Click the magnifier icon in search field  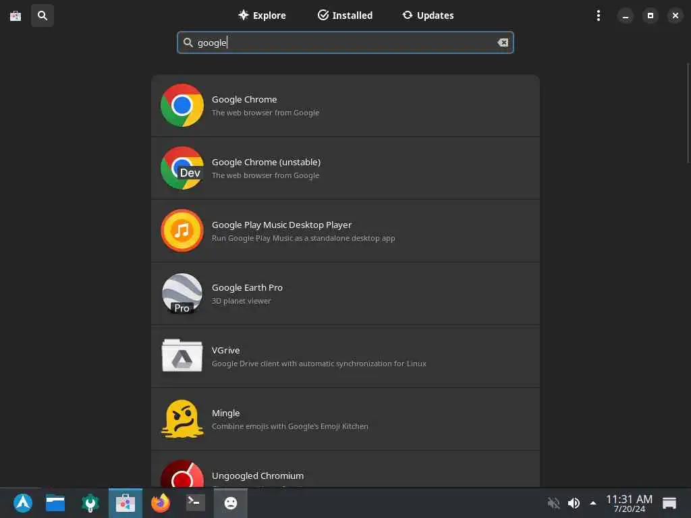point(188,42)
